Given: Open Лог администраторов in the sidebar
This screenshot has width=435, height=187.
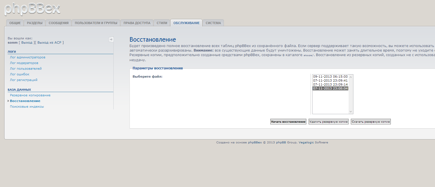Looking at the screenshot, I should click(x=27, y=57).
